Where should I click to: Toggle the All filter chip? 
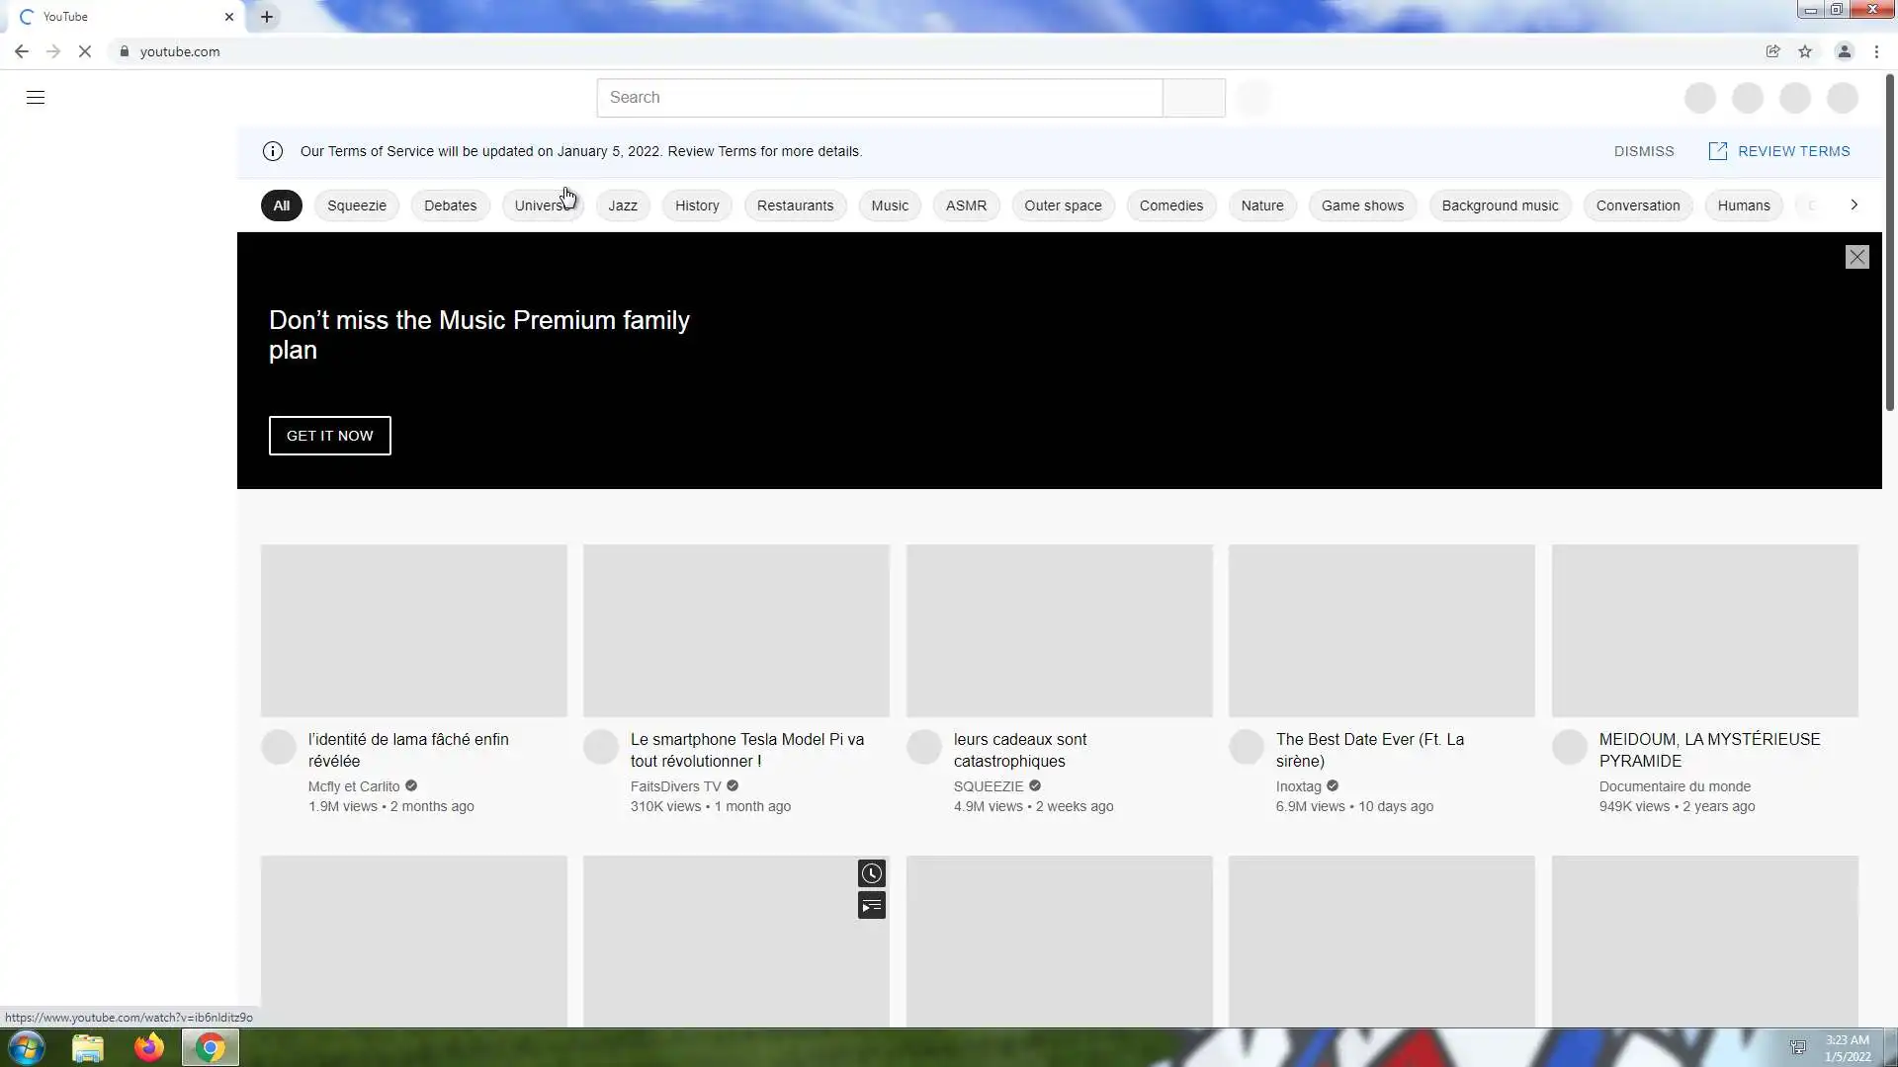pos(282,205)
